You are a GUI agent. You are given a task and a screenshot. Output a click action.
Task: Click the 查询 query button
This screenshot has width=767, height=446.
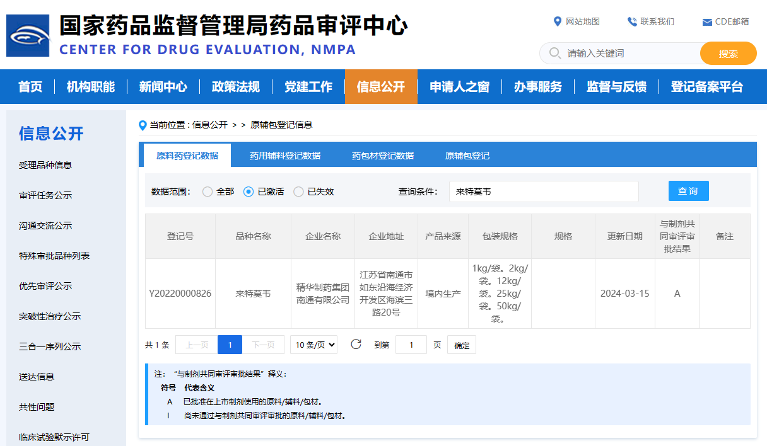click(688, 191)
